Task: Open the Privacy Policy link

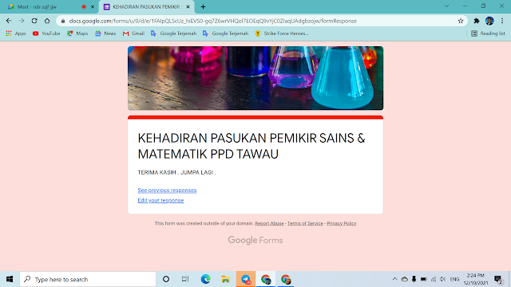Action: click(342, 223)
